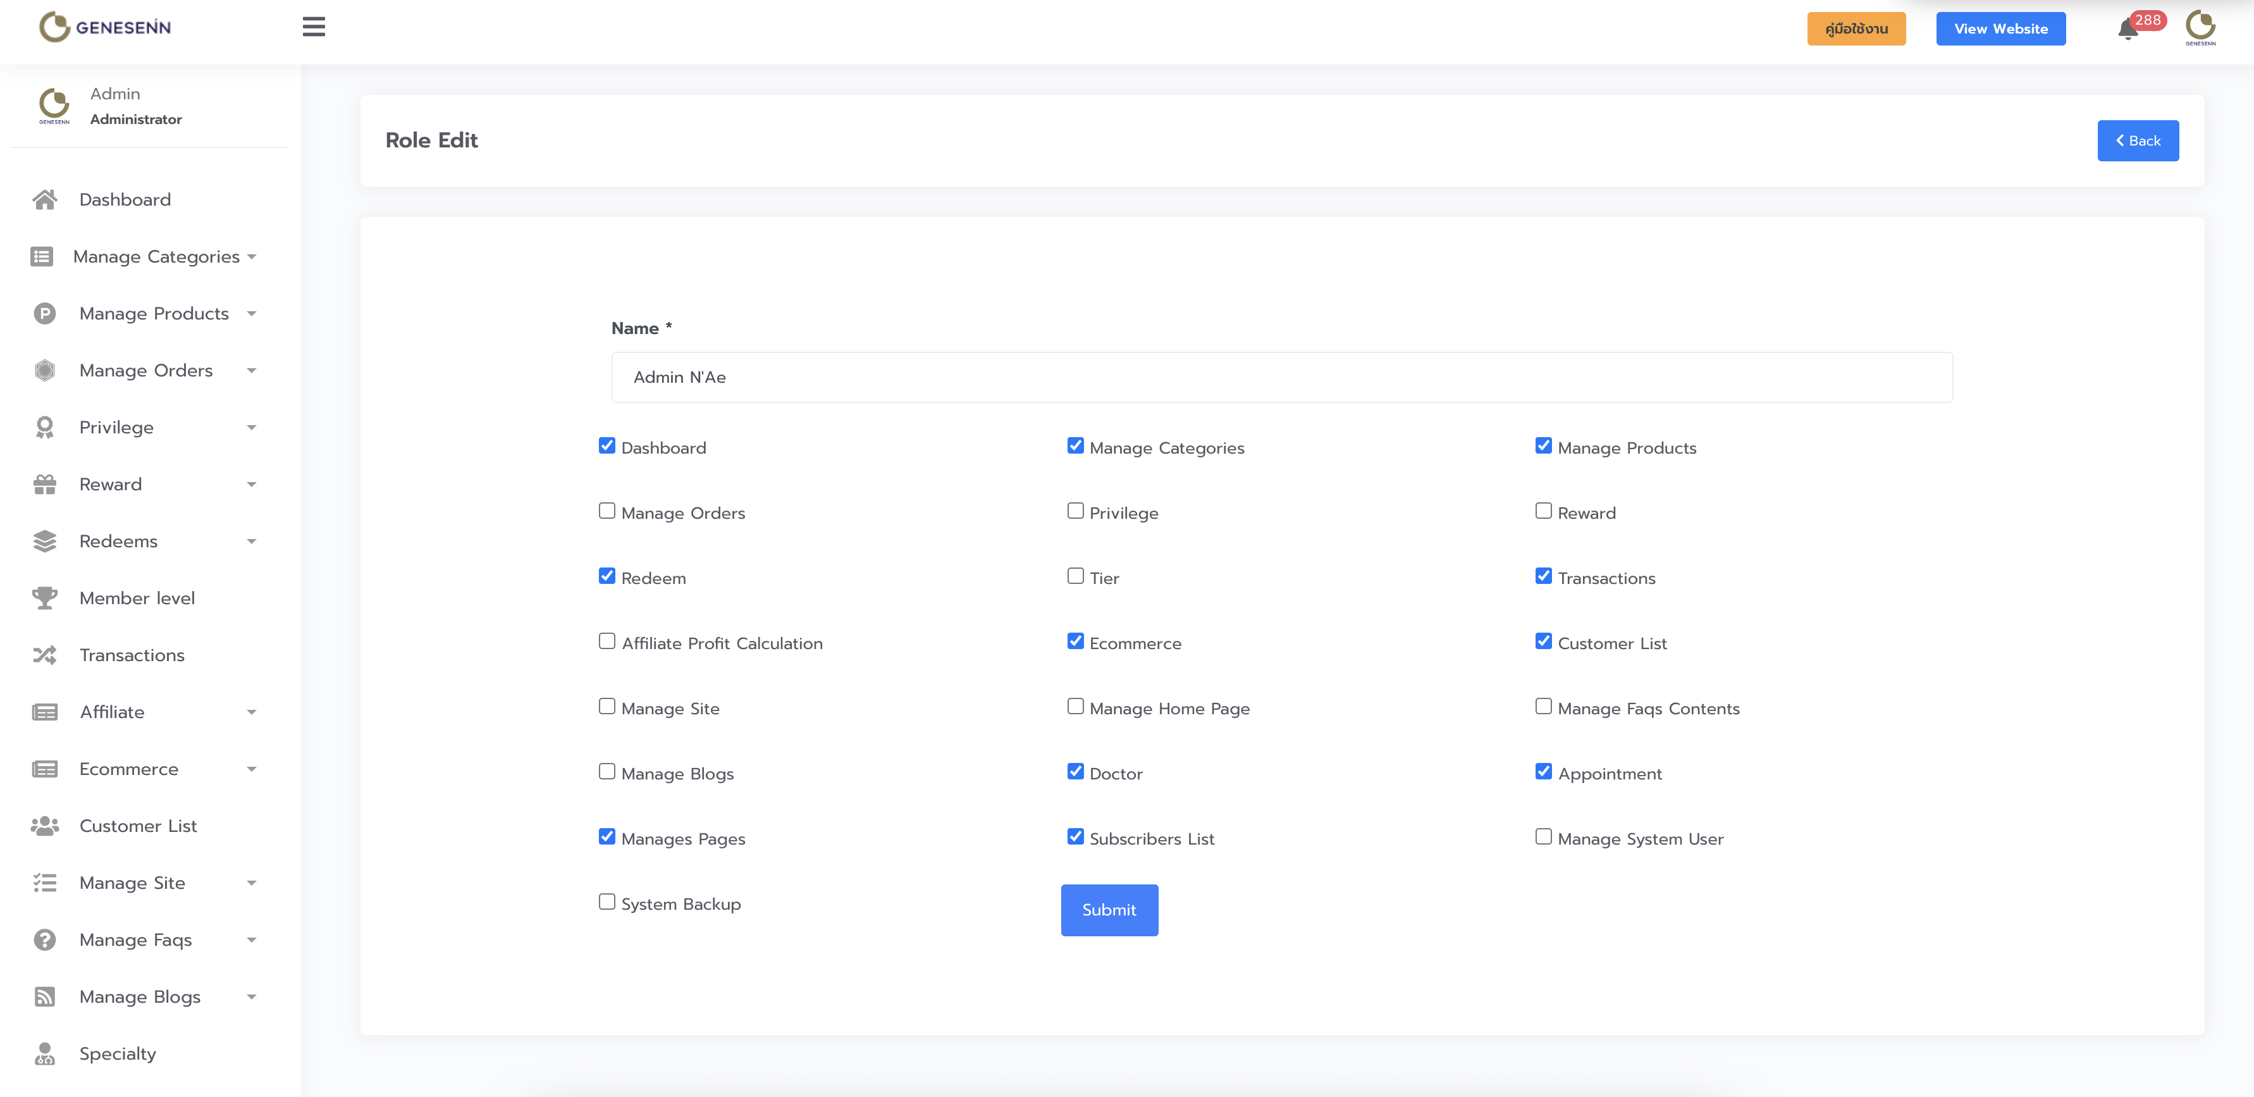2254x1097 pixels.
Task: Click the Name input field
Action: pyautogui.click(x=1281, y=377)
